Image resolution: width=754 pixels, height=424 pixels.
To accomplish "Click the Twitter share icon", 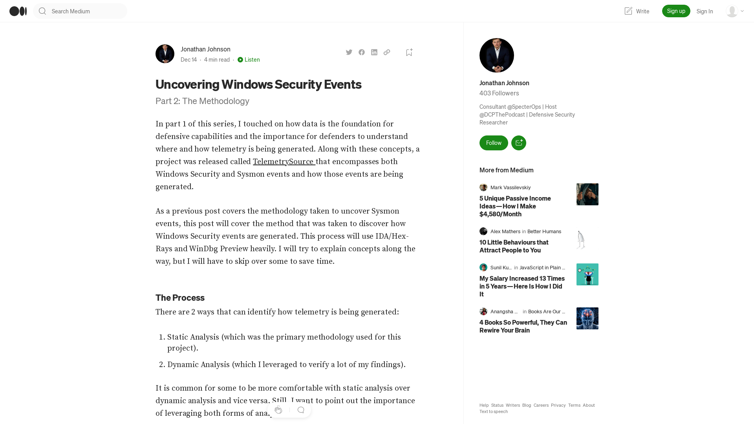I will 349,52.
